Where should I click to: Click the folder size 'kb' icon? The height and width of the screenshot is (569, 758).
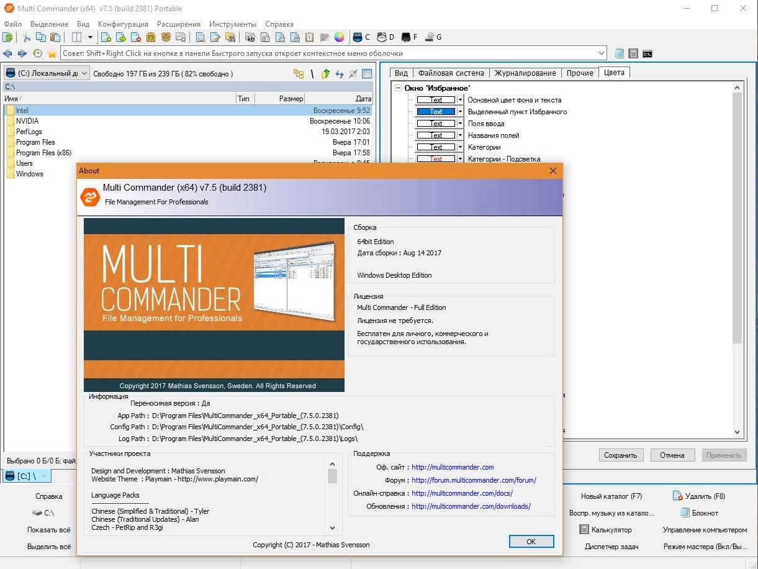251,37
